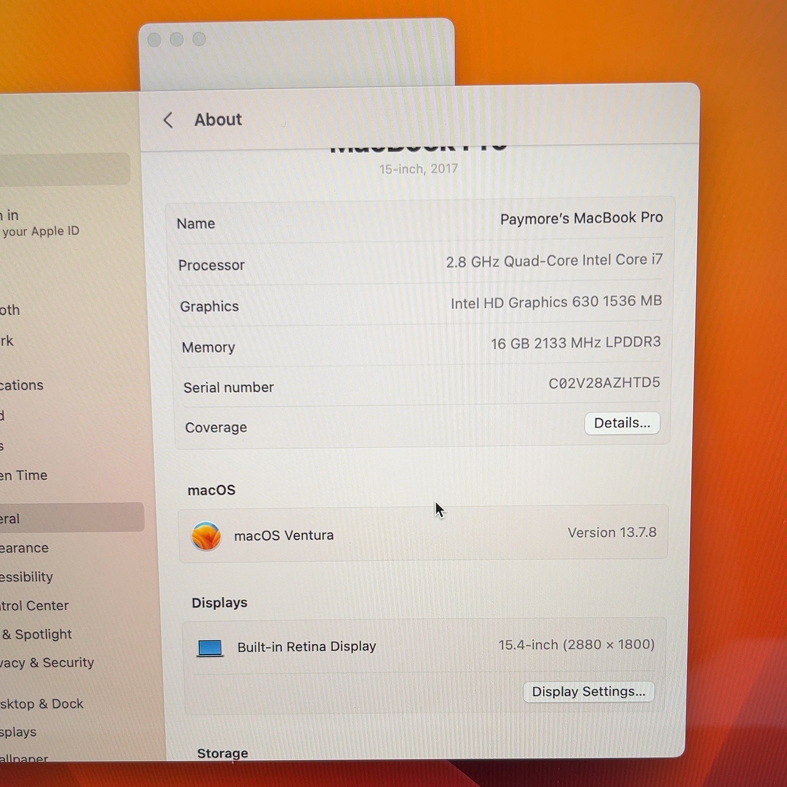This screenshot has width=787, height=787.
Task: Click the Serial number label
Action: click(x=228, y=388)
